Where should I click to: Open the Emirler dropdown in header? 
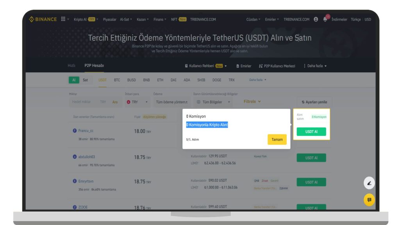pos(272,20)
